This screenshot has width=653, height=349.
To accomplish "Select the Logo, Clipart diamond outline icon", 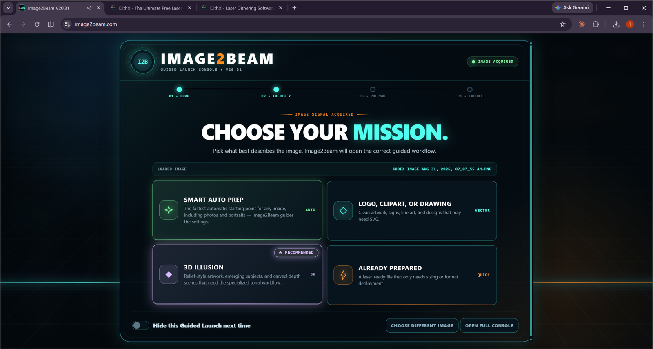I will click(x=343, y=211).
